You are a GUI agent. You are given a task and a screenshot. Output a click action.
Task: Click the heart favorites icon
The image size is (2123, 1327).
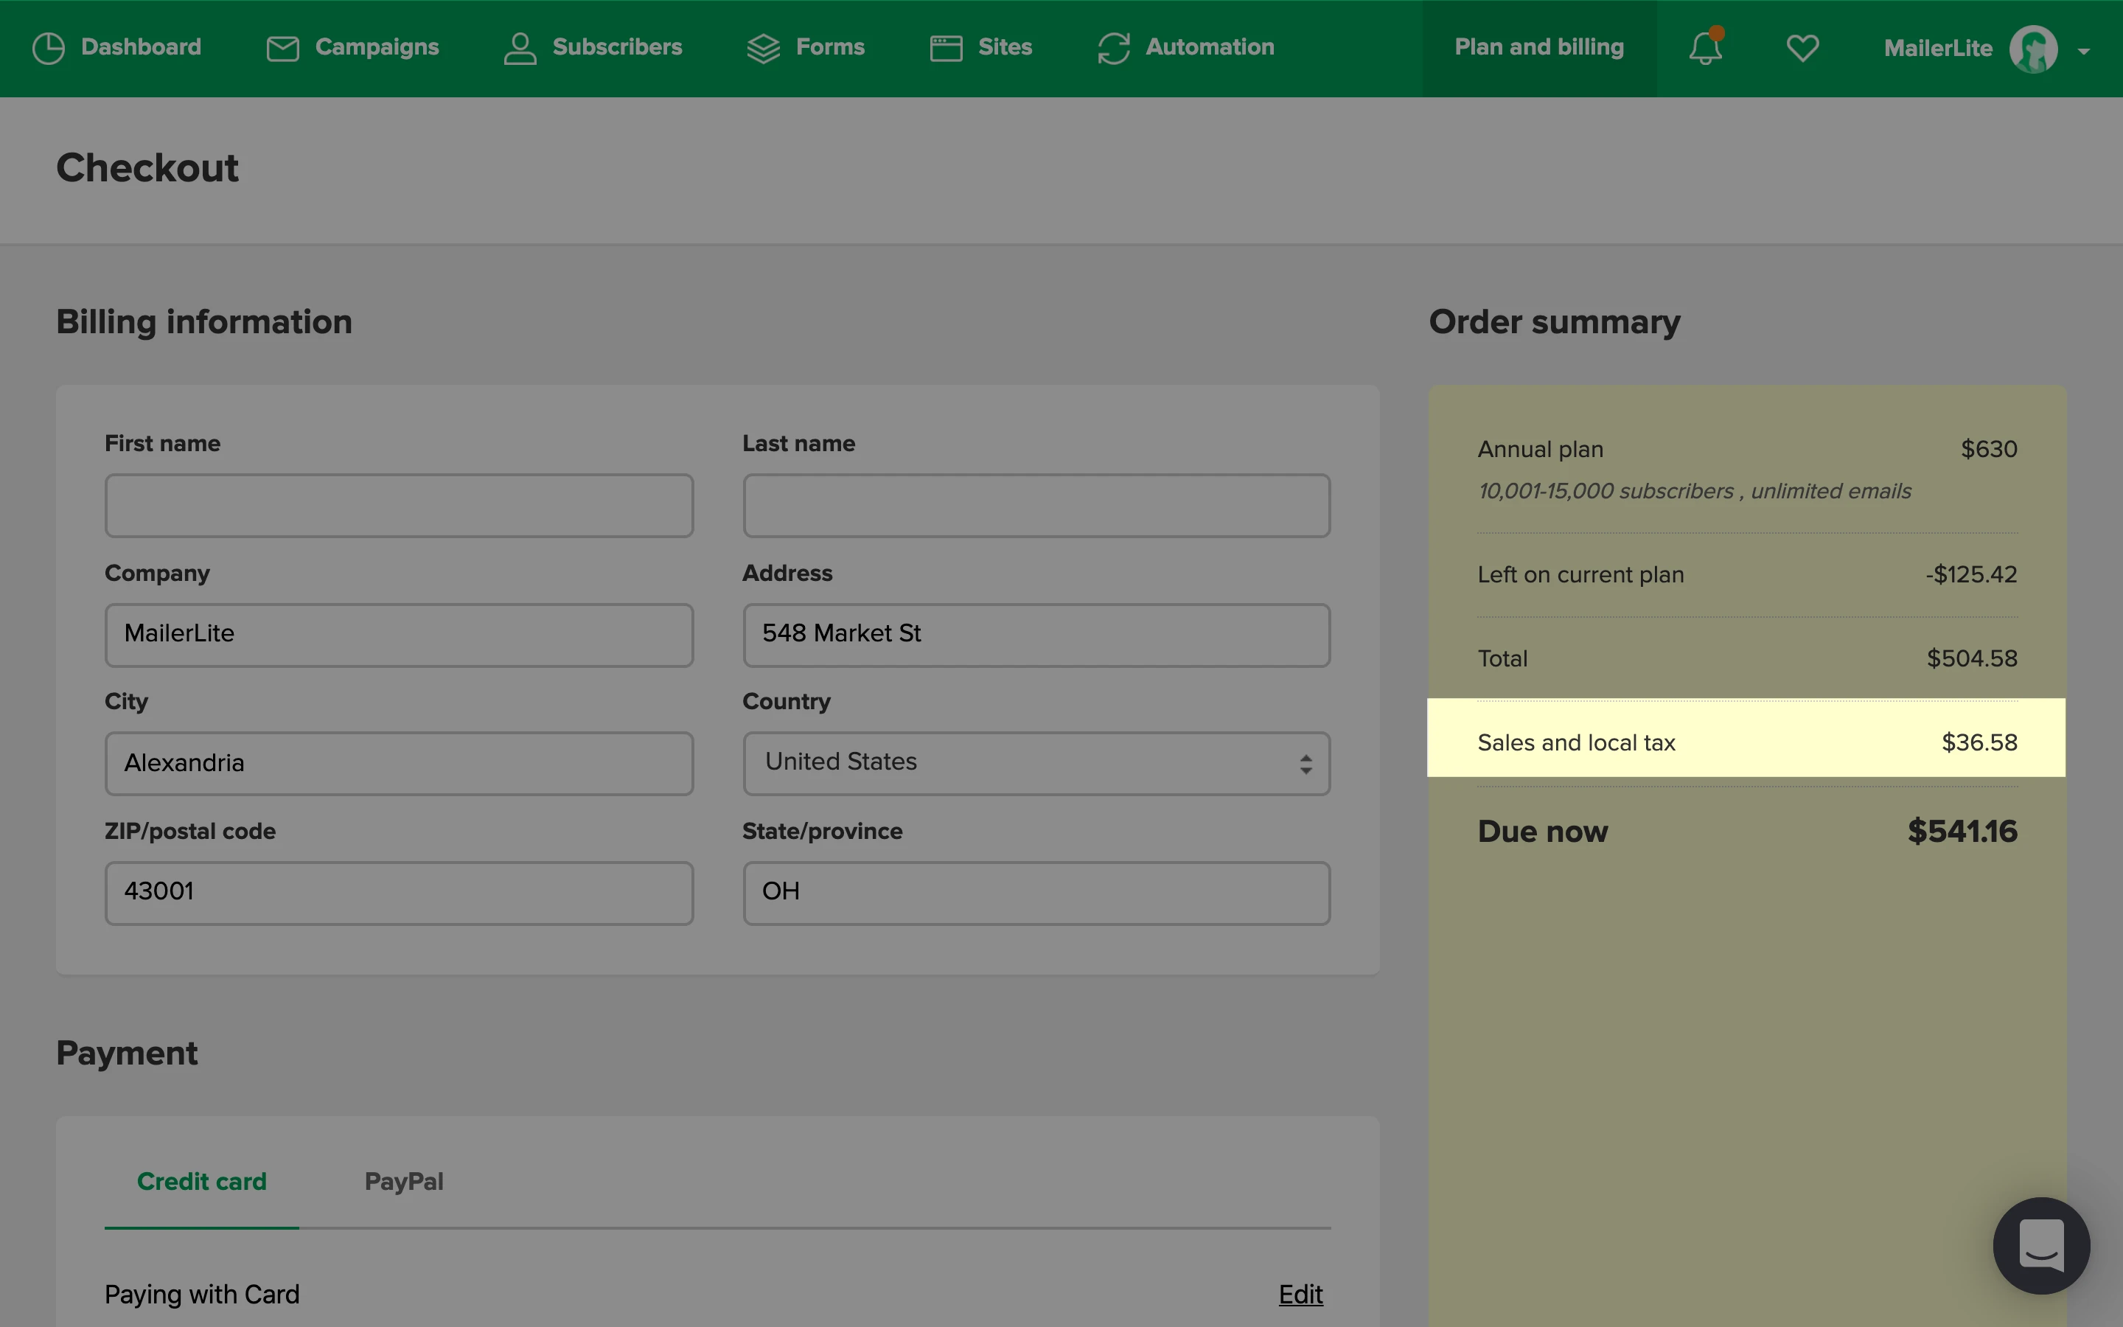point(1802,48)
